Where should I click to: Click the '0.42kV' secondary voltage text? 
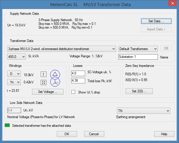tap(29, 82)
